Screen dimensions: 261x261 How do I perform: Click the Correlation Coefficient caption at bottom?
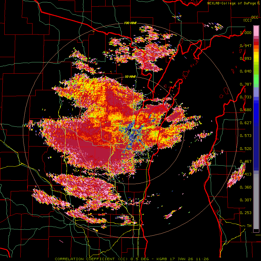[x=132, y=259]
